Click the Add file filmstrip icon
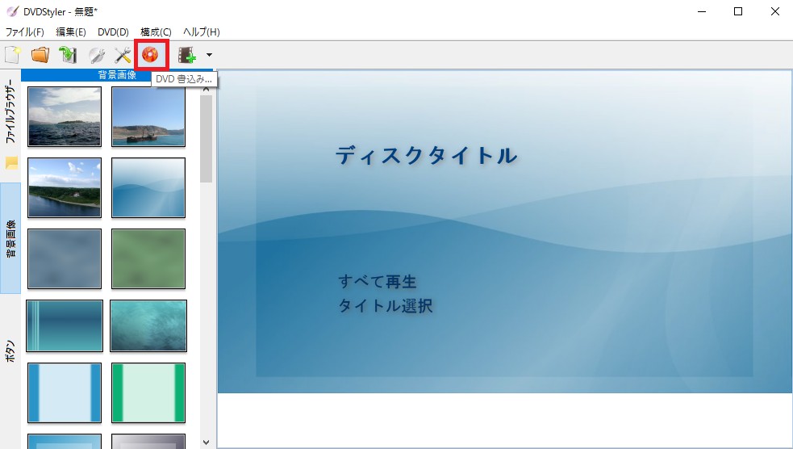 click(x=186, y=55)
